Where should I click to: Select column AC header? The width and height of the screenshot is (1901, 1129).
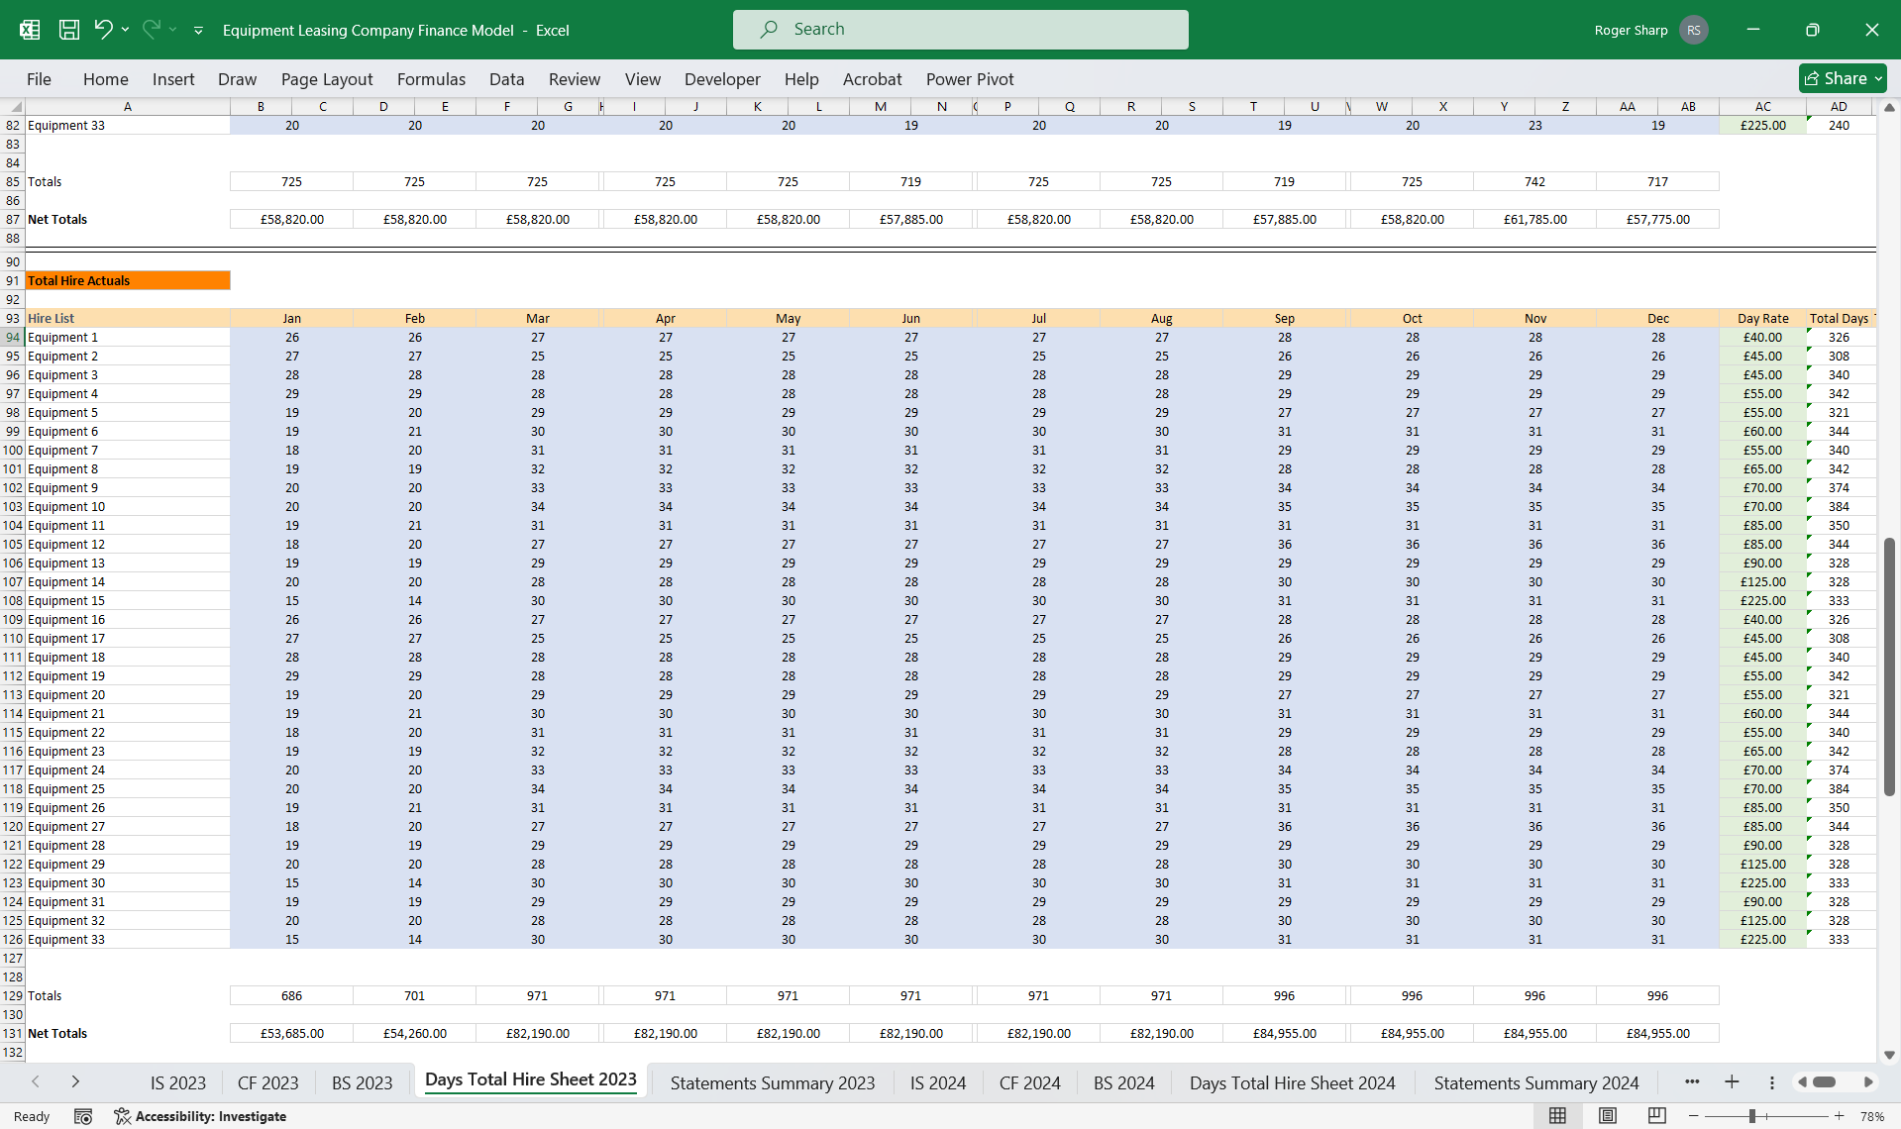[x=1762, y=106]
